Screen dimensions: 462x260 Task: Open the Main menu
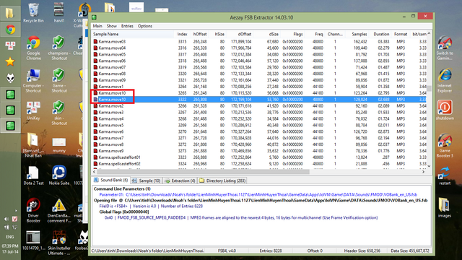pos(97,26)
